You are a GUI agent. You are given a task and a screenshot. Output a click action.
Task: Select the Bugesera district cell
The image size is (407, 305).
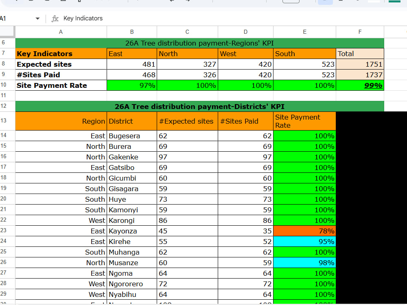tap(132, 136)
